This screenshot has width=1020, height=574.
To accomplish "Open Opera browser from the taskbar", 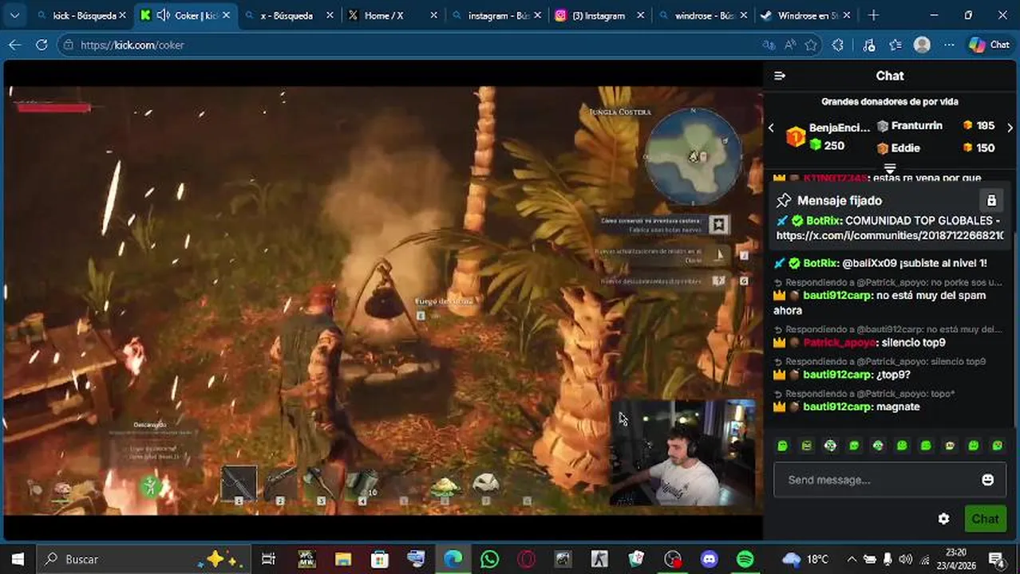I will click(x=526, y=559).
